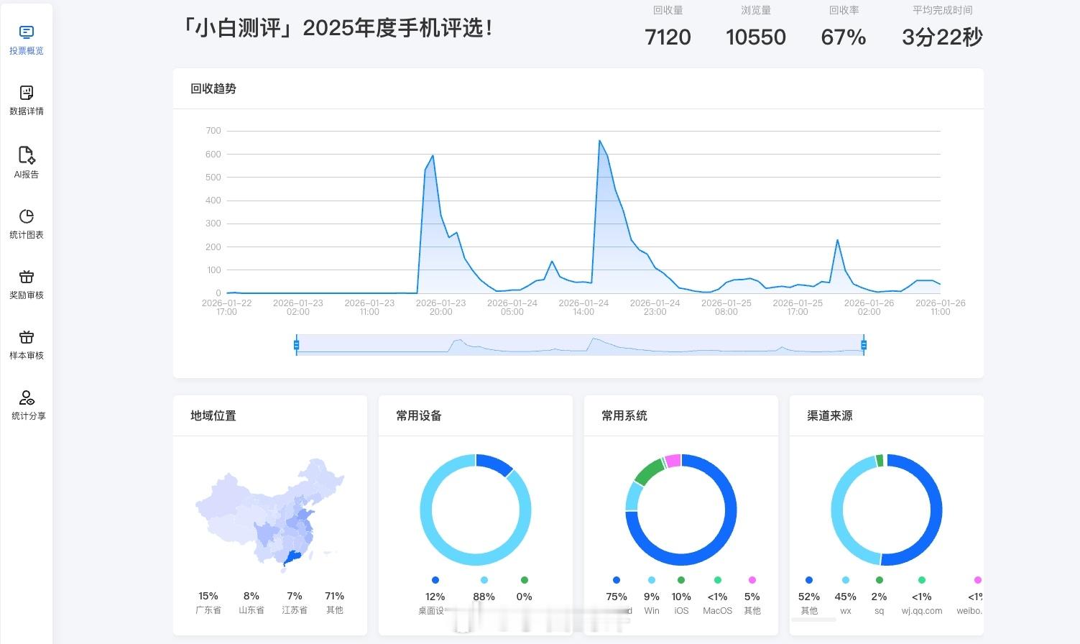Select the left handle of the trend range slider
Image resolution: width=1080 pixels, height=644 pixels.
point(296,345)
